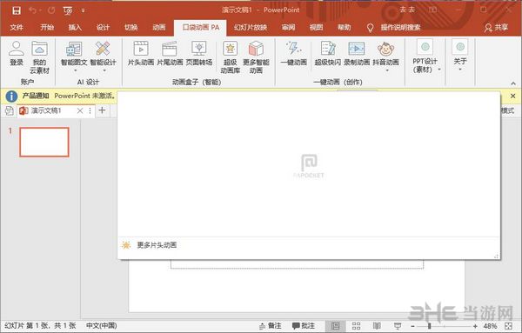Open the Customize Quick Access Toolbar dropdown
Viewport: 522px width, 333px height.
click(83, 10)
